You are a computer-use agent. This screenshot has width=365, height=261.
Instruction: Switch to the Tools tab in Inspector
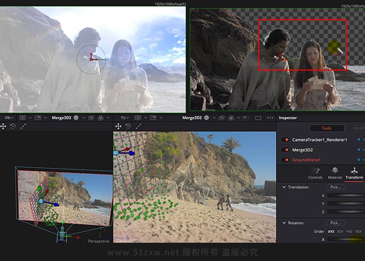tap(326, 128)
